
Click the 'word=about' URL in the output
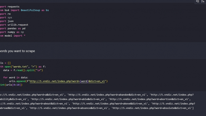[x=34, y=104]
